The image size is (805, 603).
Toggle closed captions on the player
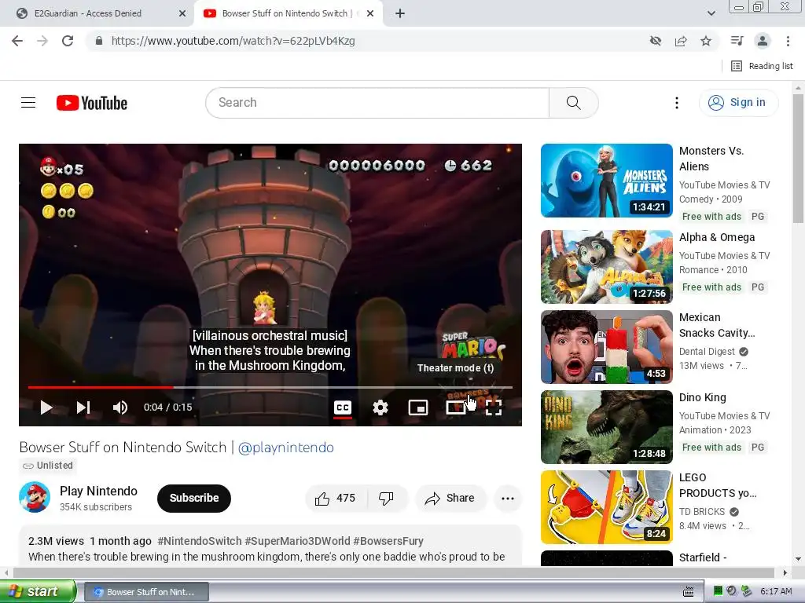click(343, 407)
